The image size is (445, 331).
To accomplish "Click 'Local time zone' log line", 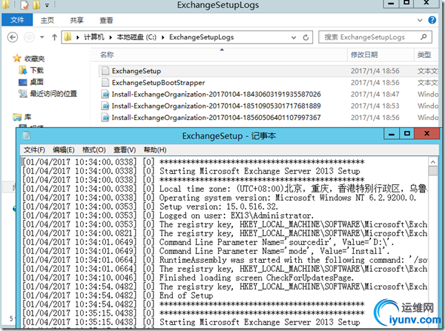I will (x=293, y=188).
